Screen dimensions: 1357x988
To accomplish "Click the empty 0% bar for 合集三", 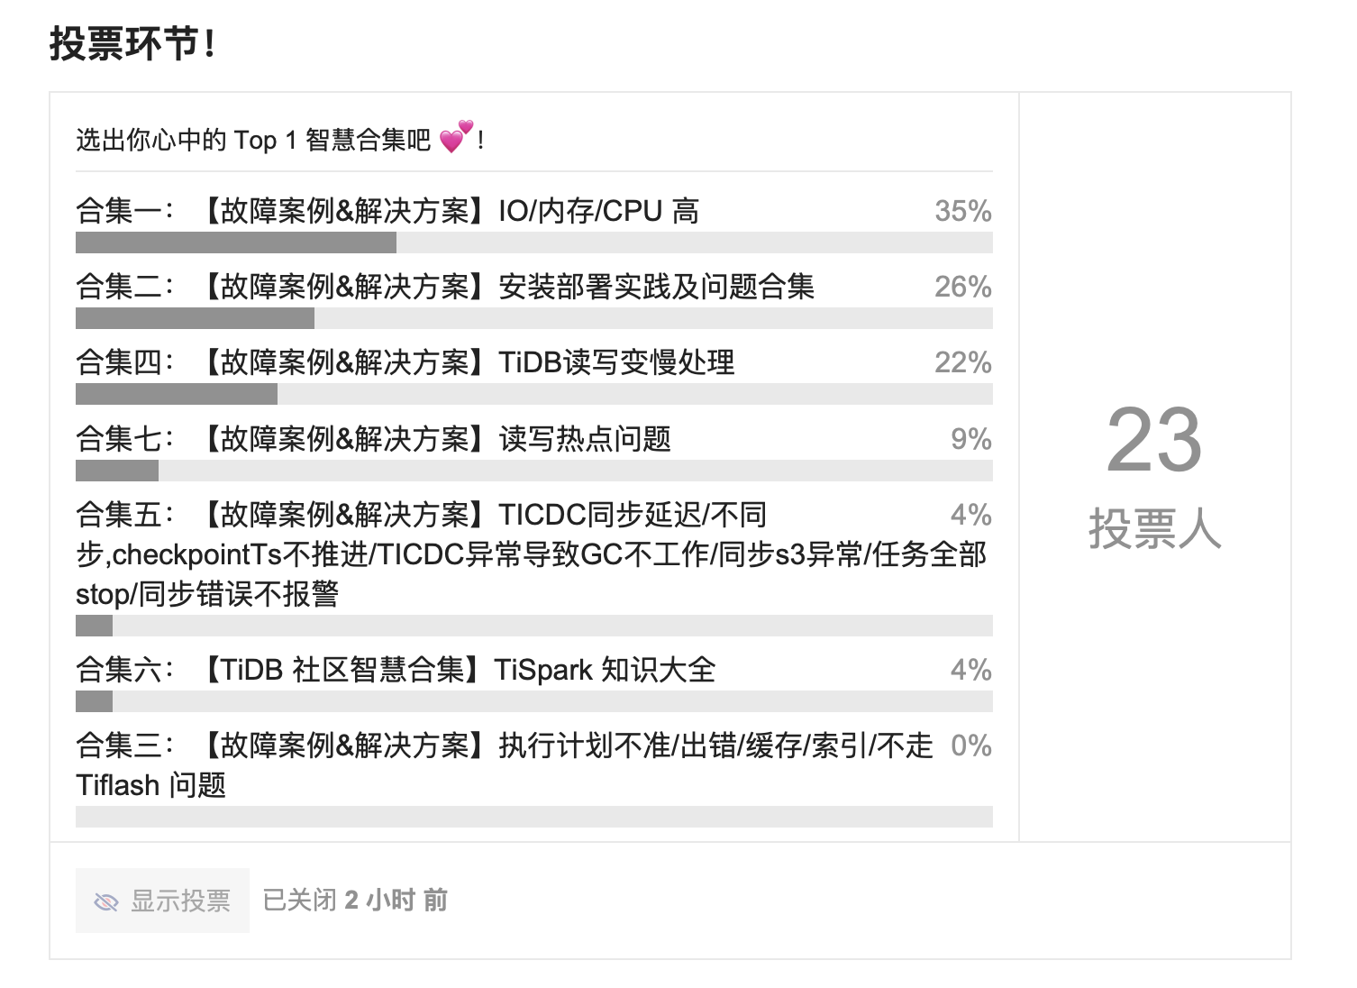I will tap(533, 817).
